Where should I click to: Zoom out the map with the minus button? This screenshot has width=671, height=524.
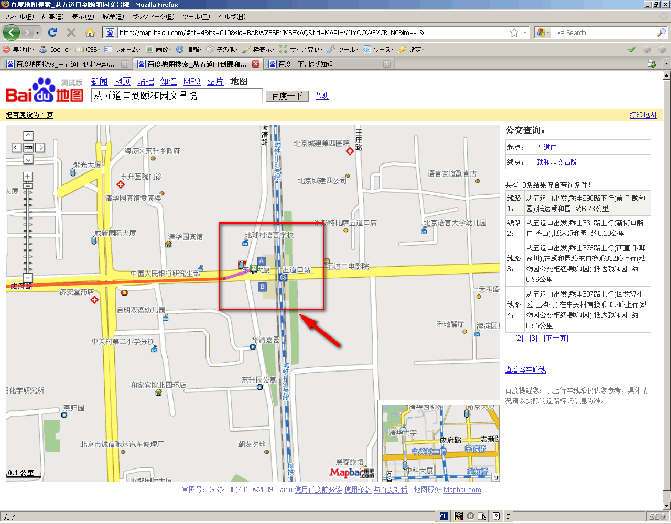tap(28, 278)
